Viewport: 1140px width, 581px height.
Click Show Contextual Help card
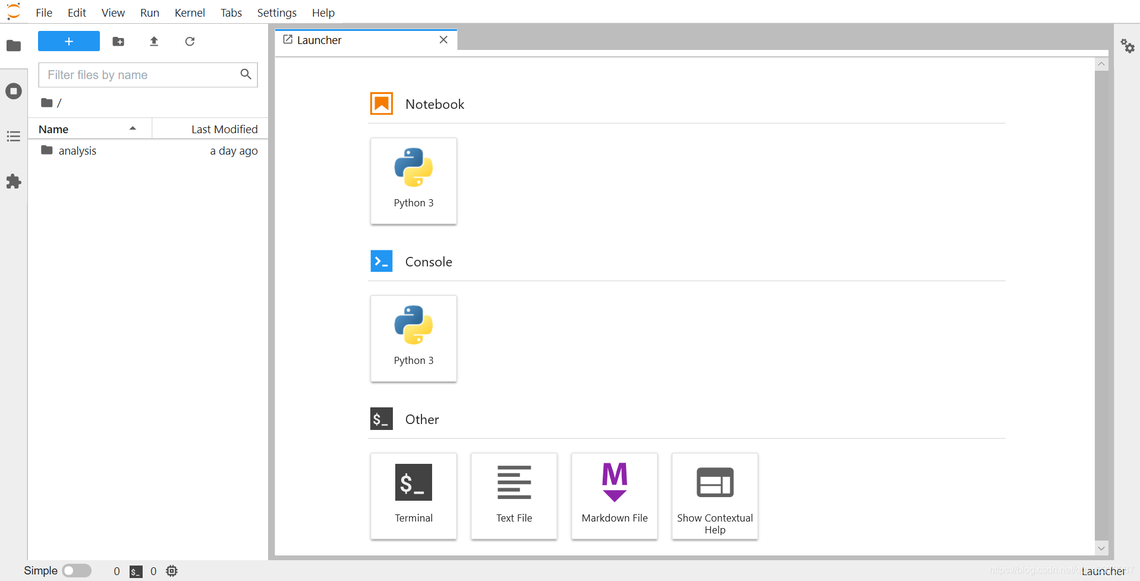click(x=715, y=496)
